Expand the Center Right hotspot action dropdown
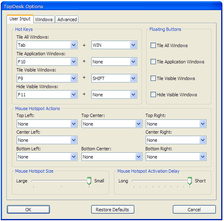 [x=176, y=140]
